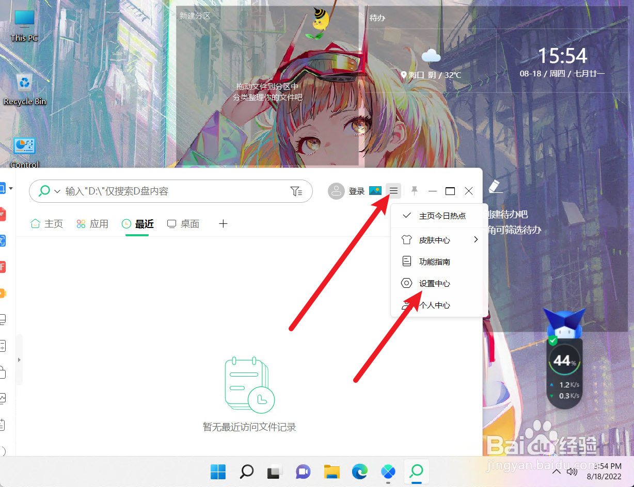This screenshot has height=487, width=634.
Task: Open 设置中心 menu item
Action: (439, 283)
